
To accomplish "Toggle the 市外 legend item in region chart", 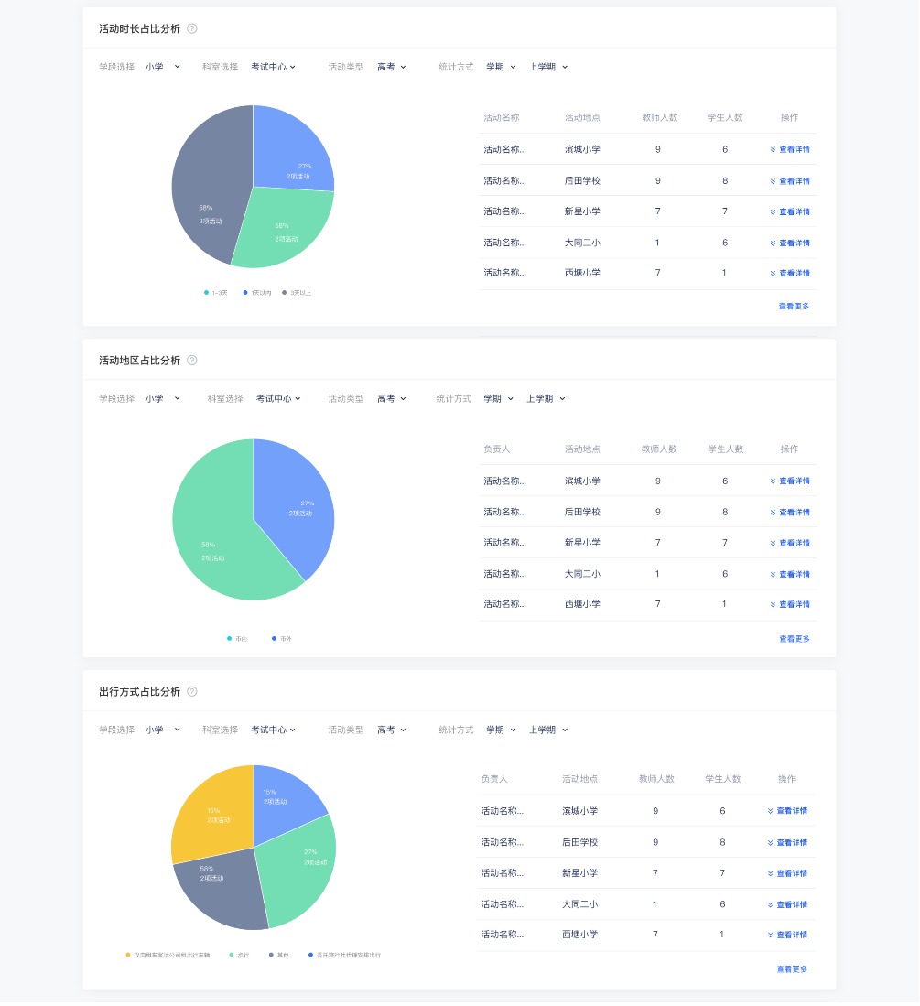I will tap(281, 638).
